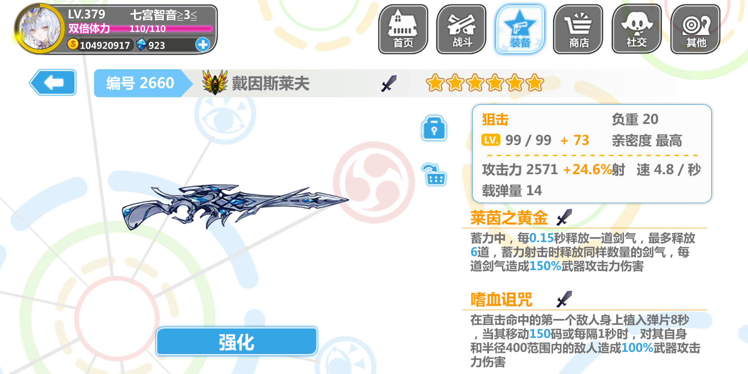This screenshot has height=374, width=748.
Task: Tap the plus button to add gems
Action: point(203,45)
